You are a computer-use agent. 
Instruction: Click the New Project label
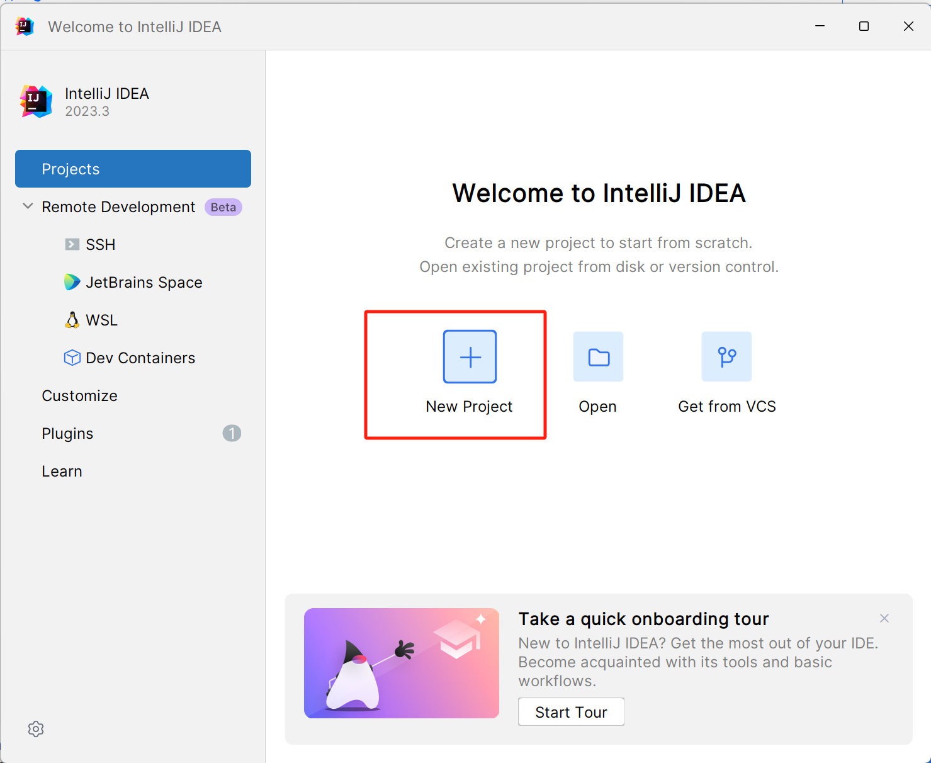click(469, 407)
